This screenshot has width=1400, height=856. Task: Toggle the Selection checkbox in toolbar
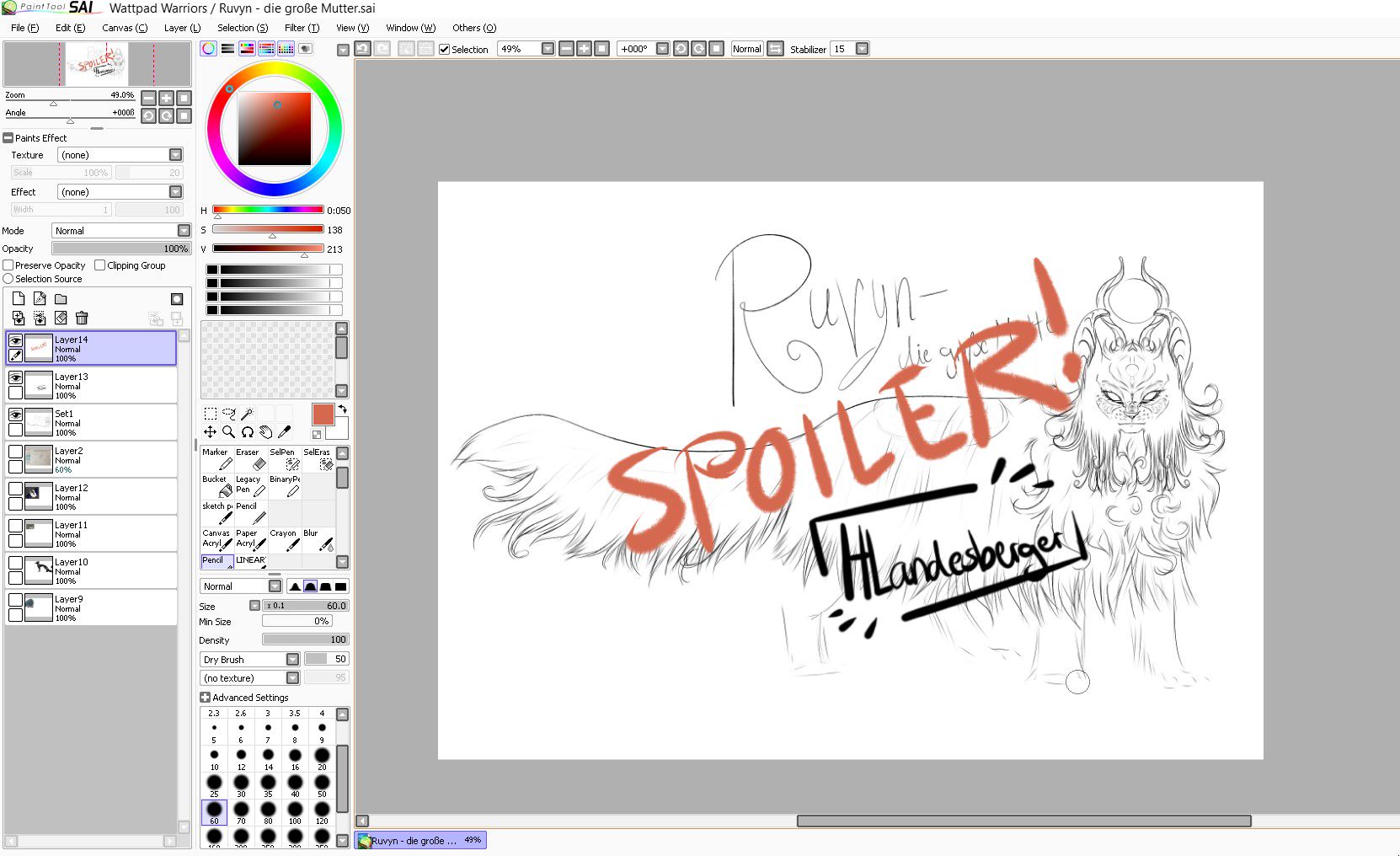tap(445, 50)
